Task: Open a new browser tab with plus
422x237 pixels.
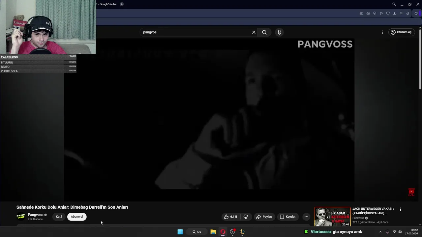Action: coord(122,4)
